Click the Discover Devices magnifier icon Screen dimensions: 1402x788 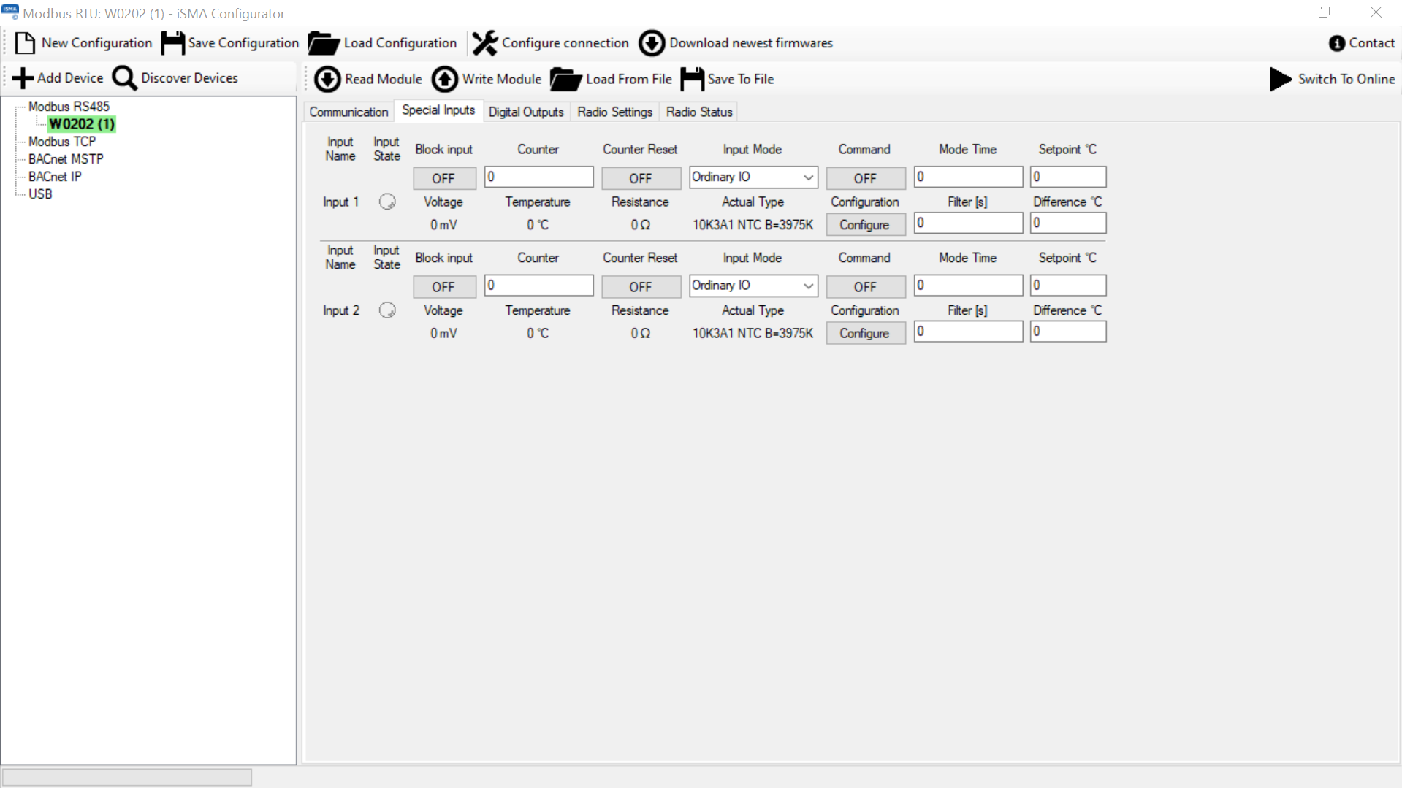[124, 78]
